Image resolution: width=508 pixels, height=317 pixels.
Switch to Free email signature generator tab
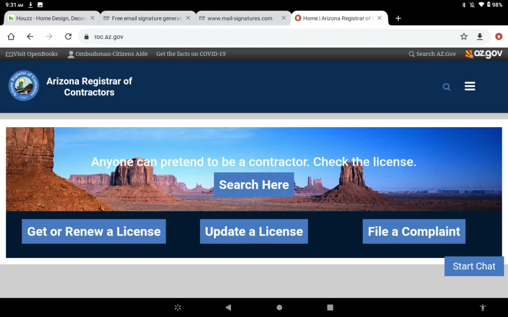pos(147,18)
